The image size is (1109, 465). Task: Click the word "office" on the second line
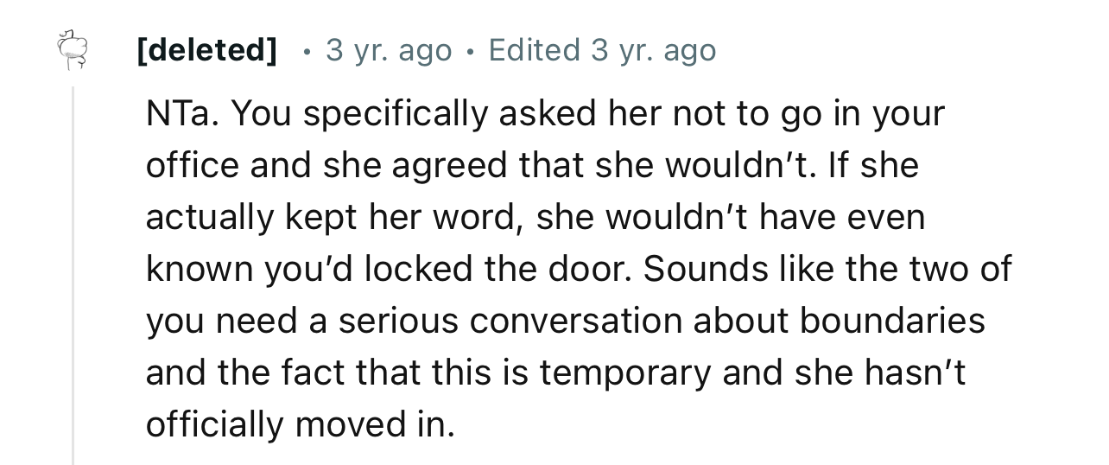(x=192, y=165)
